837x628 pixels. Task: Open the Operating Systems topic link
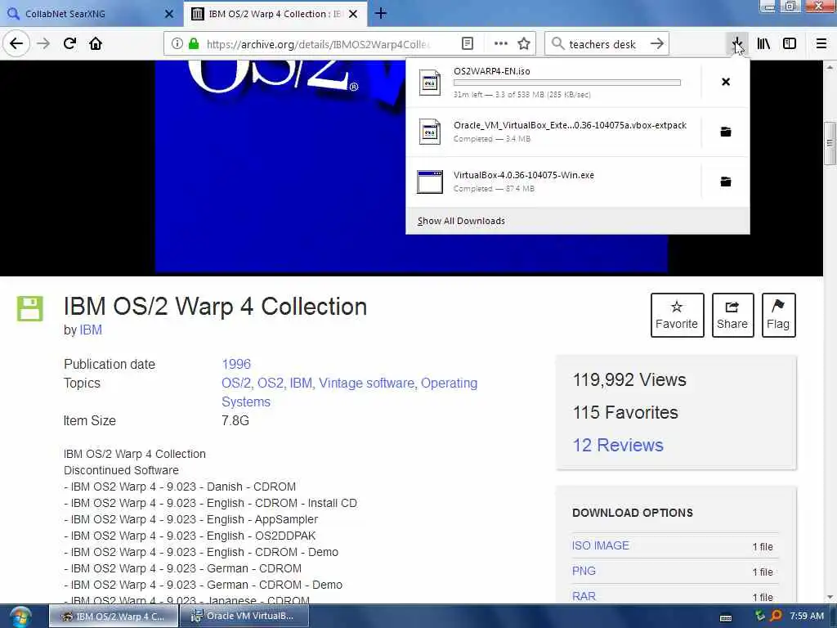click(349, 392)
